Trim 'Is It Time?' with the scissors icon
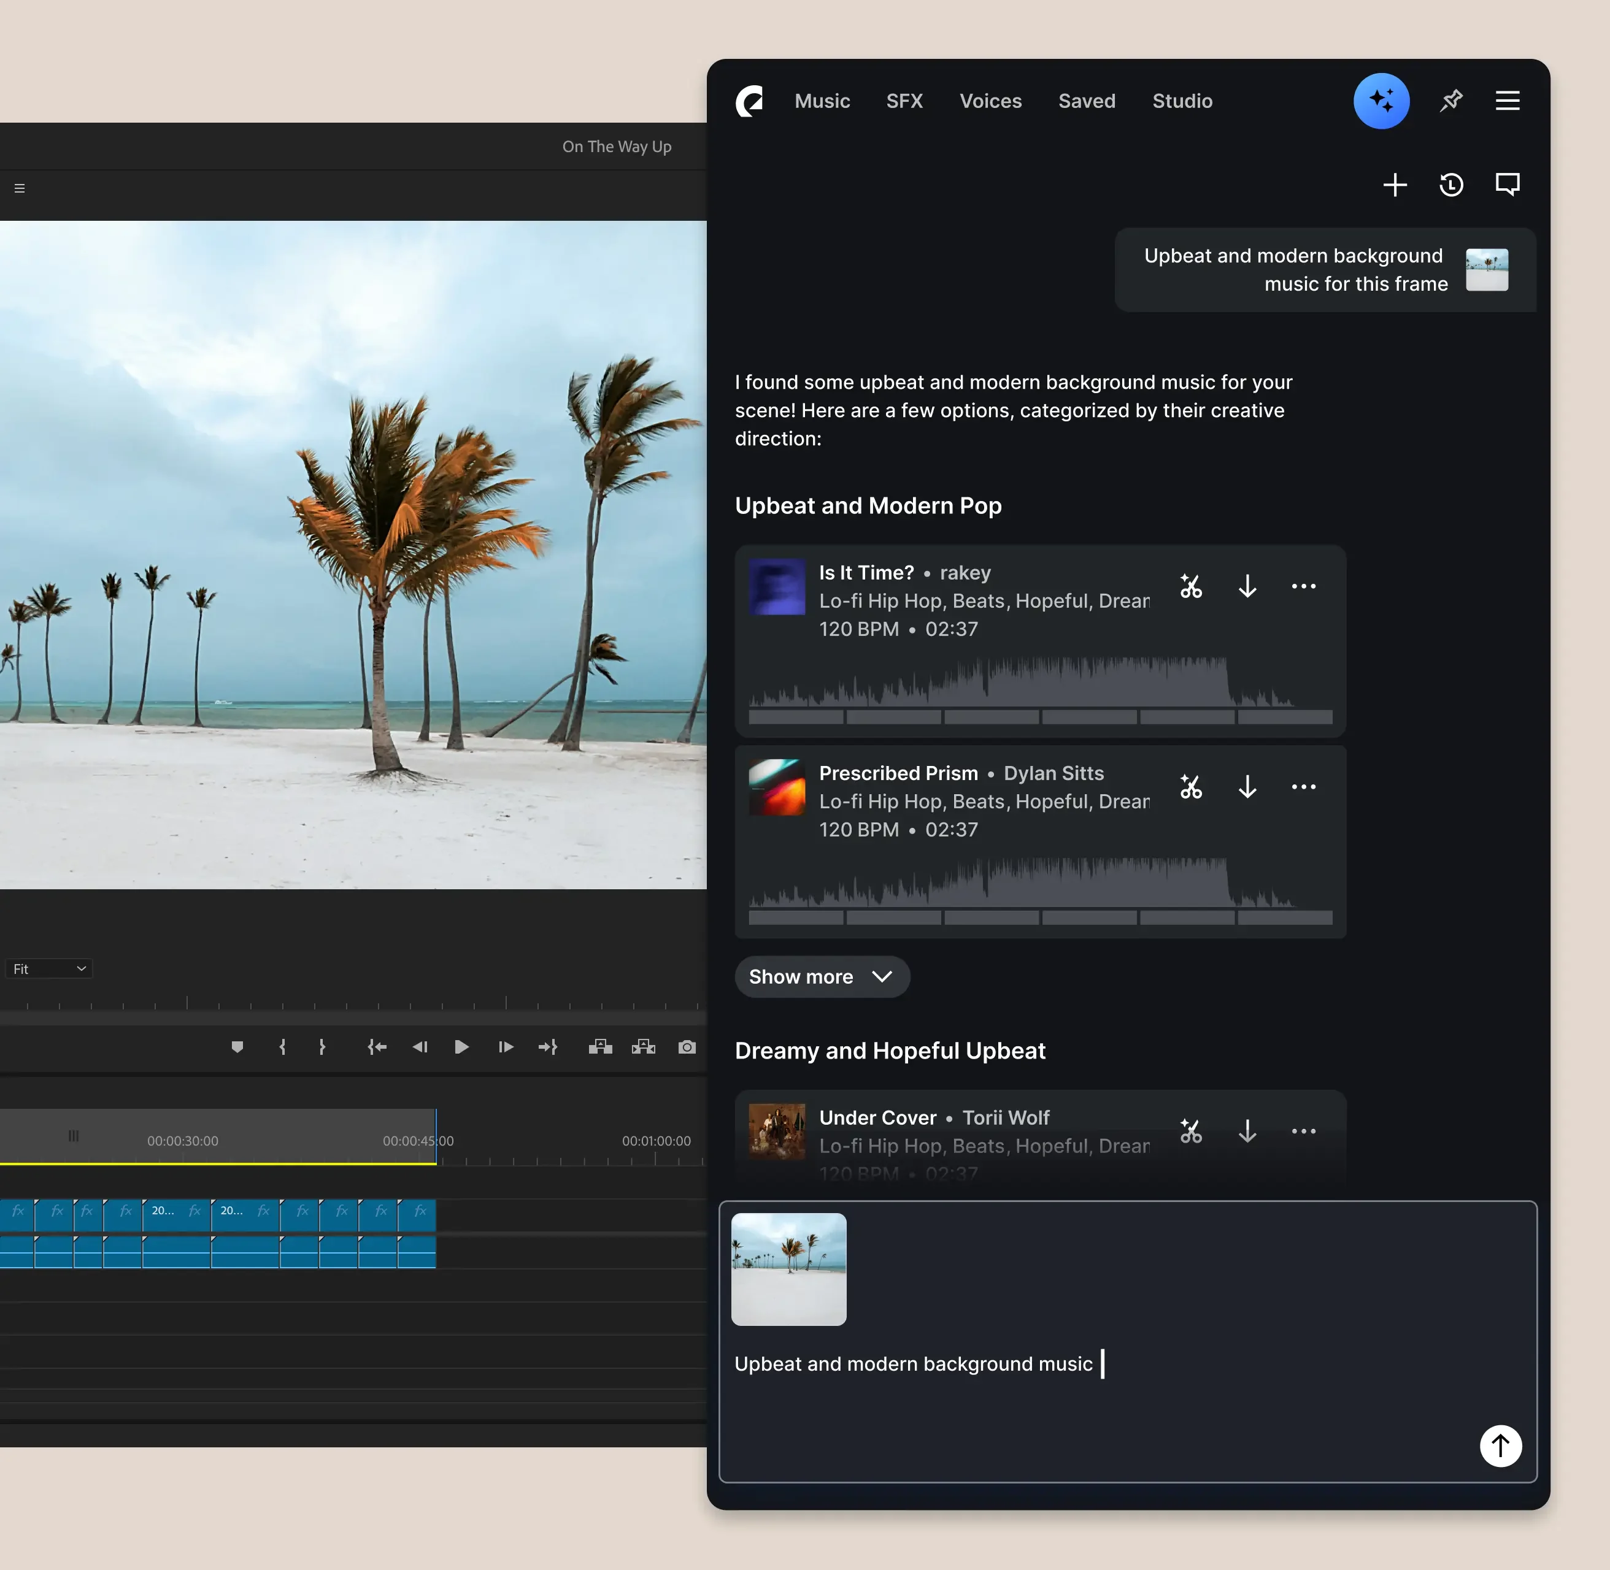 pos(1190,586)
